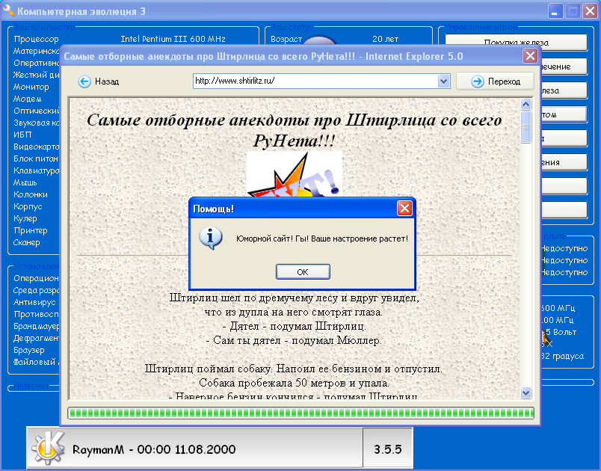601x471 pixels.
Task: Select Сканер in computer list
Action: (26, 242)
